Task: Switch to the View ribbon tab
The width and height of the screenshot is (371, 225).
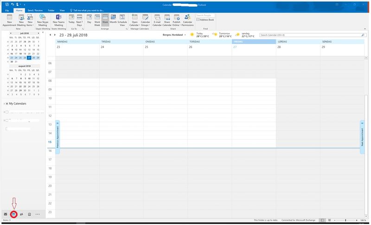Action: pos(62,10)
